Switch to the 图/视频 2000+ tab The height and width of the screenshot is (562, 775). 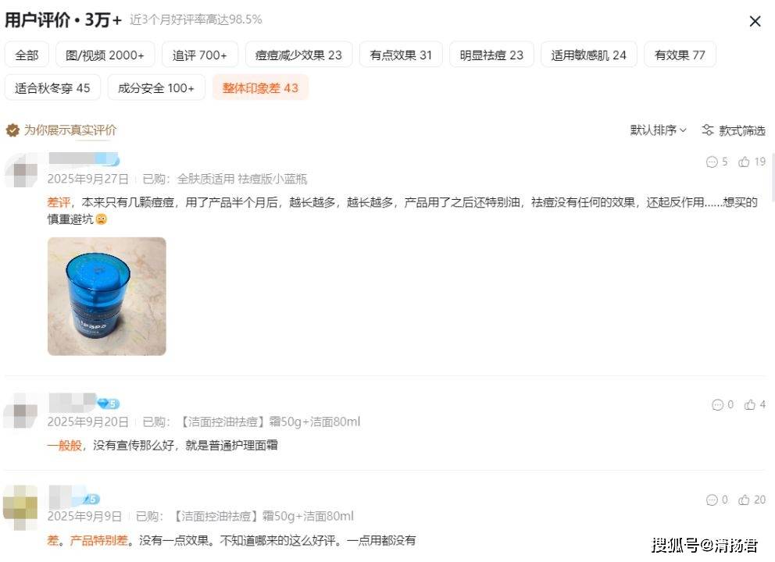[105, 55]
